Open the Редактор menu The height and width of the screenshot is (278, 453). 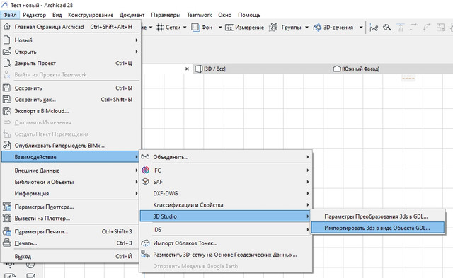pos(35,15)
